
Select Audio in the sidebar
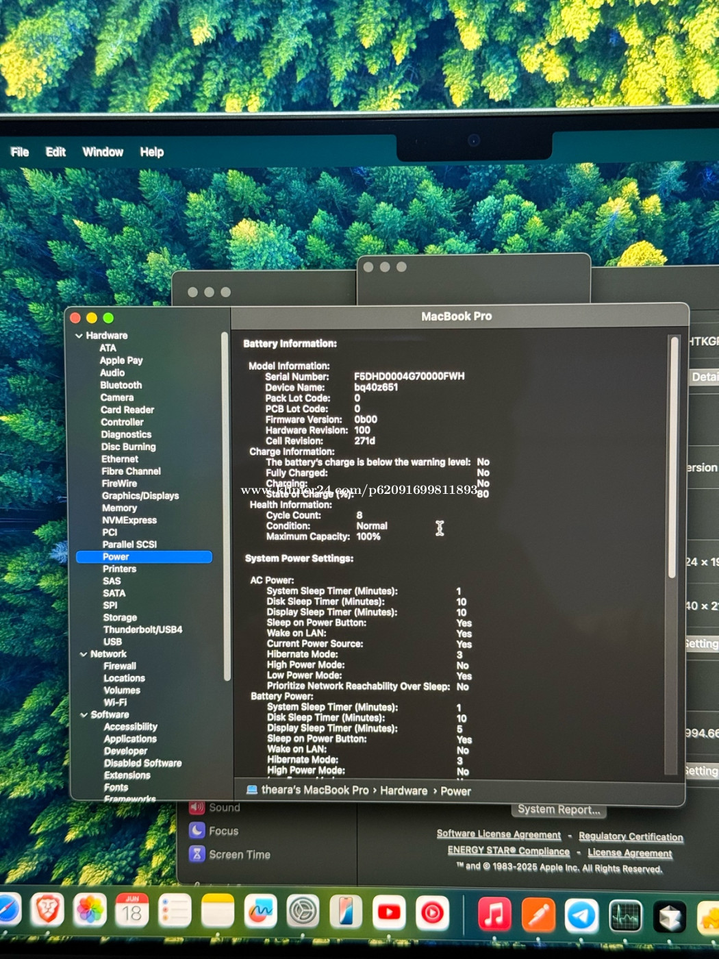[x=112, y=373]
